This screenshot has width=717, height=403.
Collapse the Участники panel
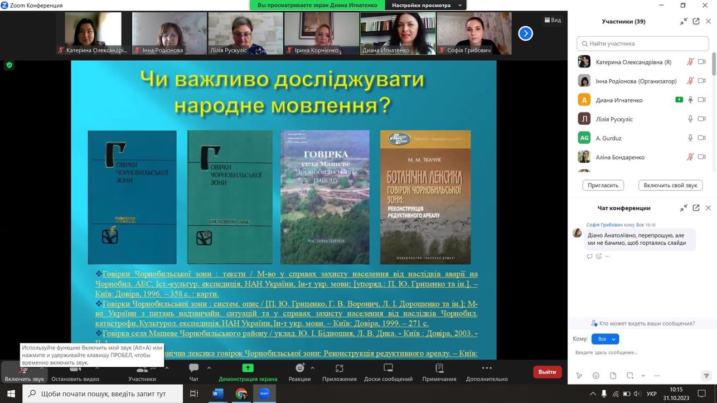684,21
